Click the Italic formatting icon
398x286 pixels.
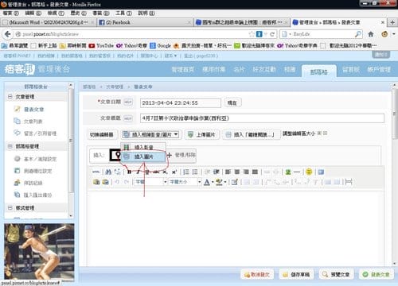[138, 172]
